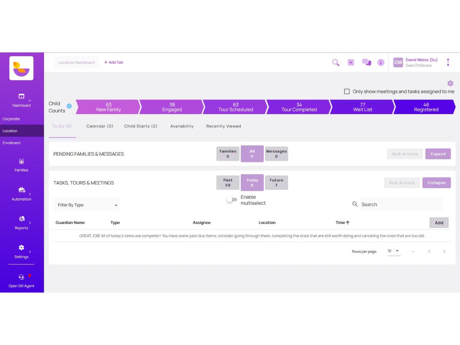Click the Assignee column header
The image size is (460, 345).
point(202,223)
